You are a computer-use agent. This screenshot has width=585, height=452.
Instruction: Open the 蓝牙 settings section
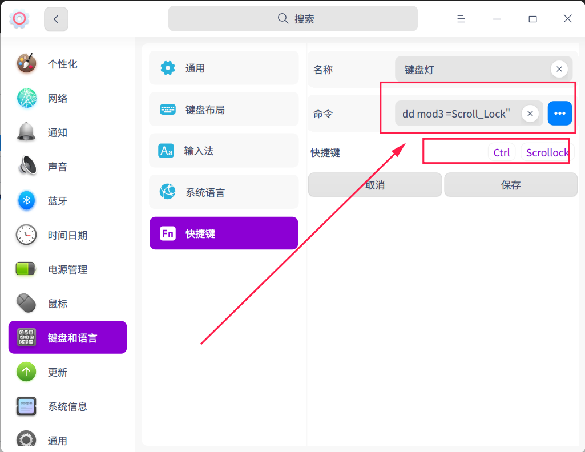tap(67, 201)
